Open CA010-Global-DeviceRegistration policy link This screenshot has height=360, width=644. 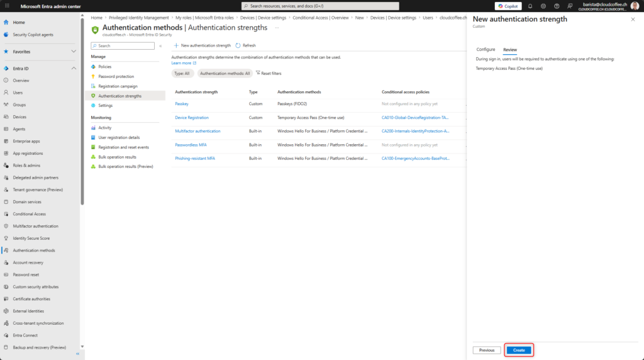pyautogui.click(x=415, y=118)
